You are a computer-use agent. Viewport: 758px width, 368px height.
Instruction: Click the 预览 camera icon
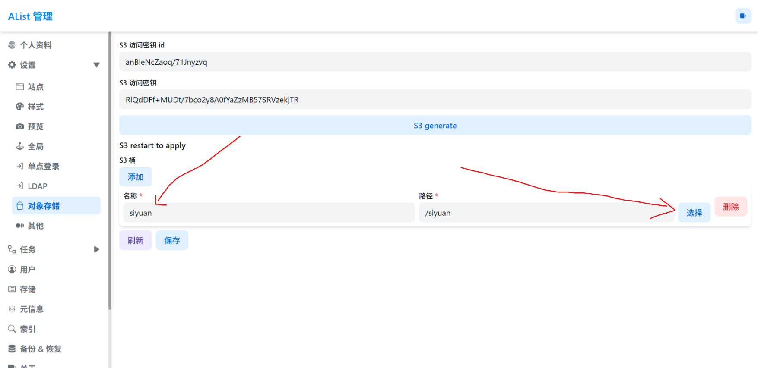point(20,126)
